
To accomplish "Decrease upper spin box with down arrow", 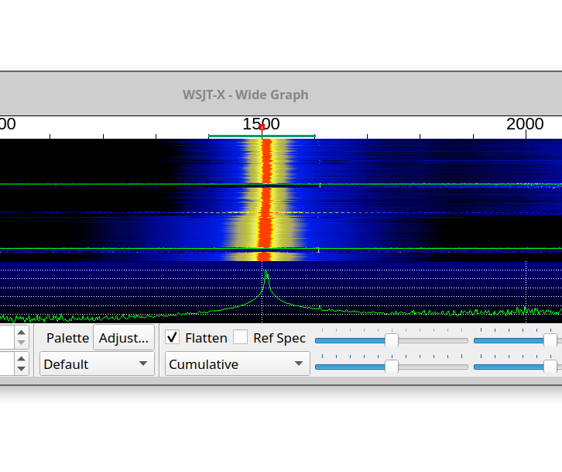I will (21, 343).
